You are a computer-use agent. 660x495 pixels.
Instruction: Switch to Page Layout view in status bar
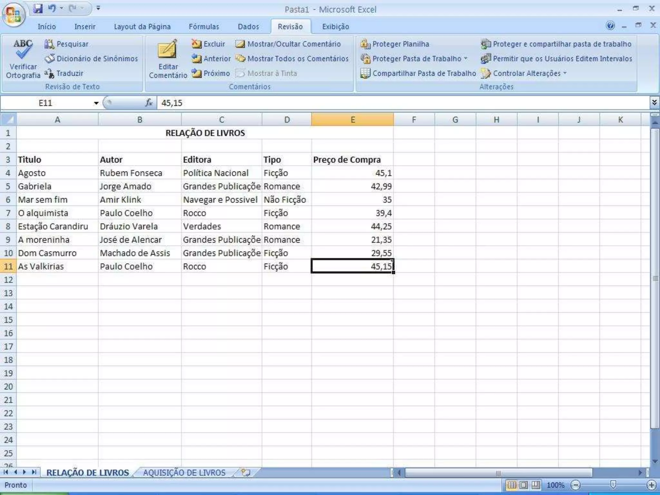click(524, 485)
